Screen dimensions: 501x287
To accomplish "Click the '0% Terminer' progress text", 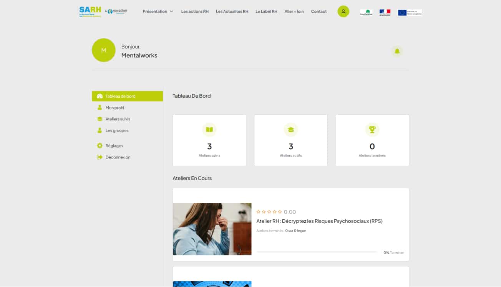I will (393, 253).
